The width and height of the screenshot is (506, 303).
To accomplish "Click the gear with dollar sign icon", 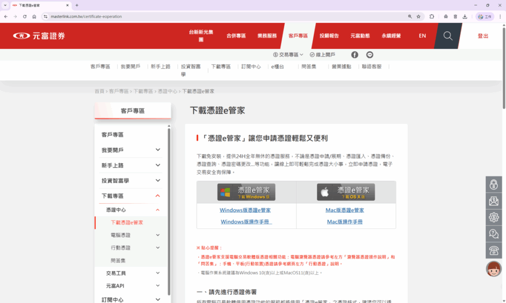I will pyautogui.click(x=494, y=217).
